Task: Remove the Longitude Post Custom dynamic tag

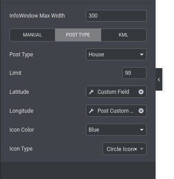Action: [141, 111]
